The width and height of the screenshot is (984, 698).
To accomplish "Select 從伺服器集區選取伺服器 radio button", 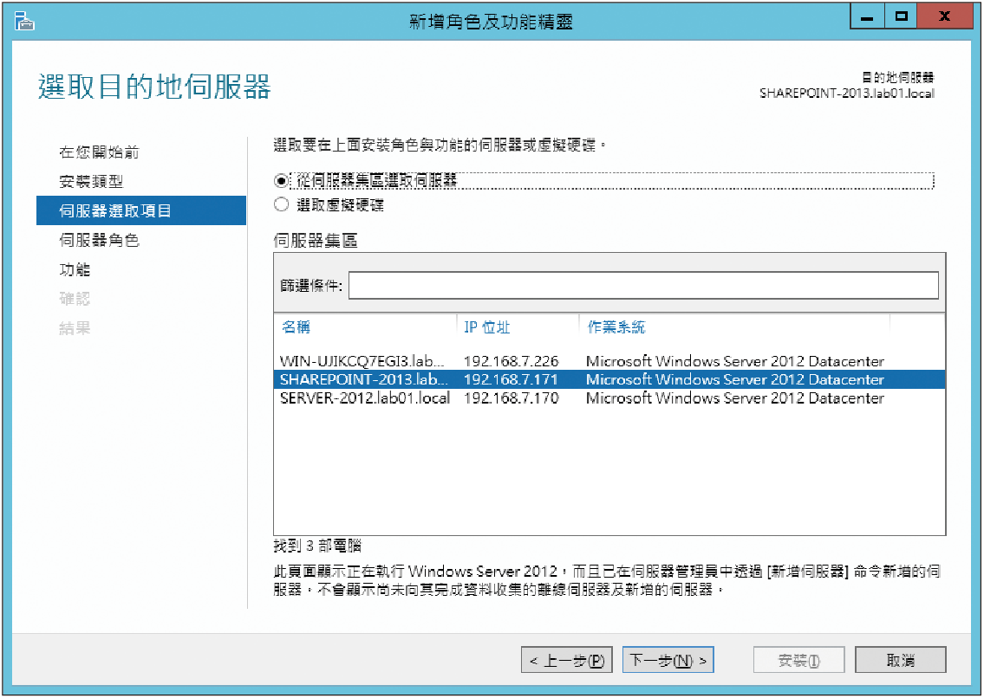I will tap(281, 181).
